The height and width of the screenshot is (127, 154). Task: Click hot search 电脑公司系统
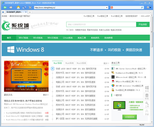point(116,30)
